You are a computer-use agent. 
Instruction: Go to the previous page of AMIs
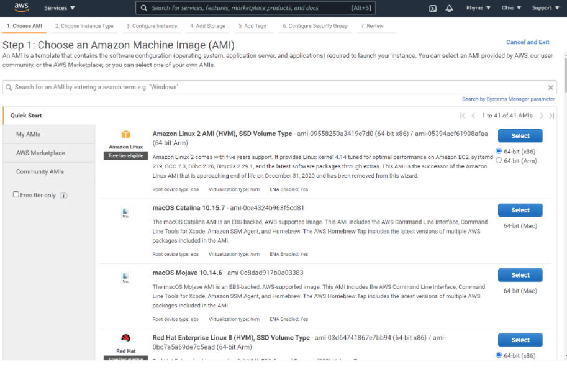[x=473, y=116]
